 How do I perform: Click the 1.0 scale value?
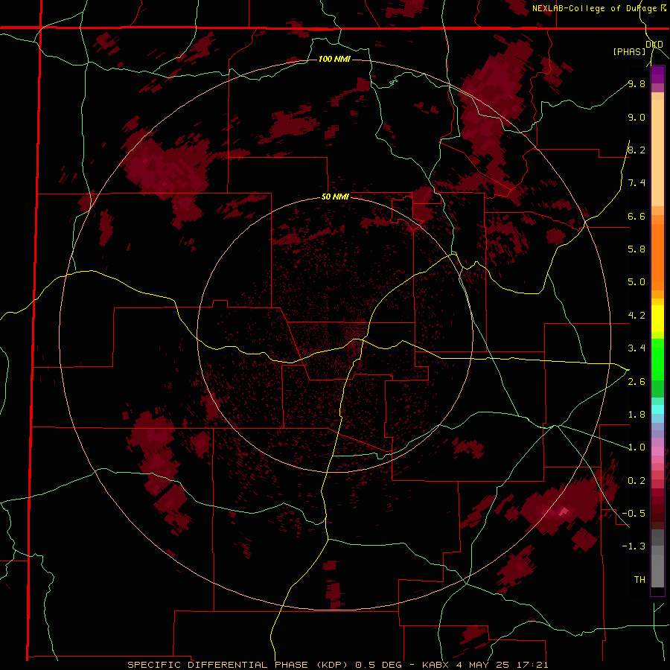[x=636, y=447]
